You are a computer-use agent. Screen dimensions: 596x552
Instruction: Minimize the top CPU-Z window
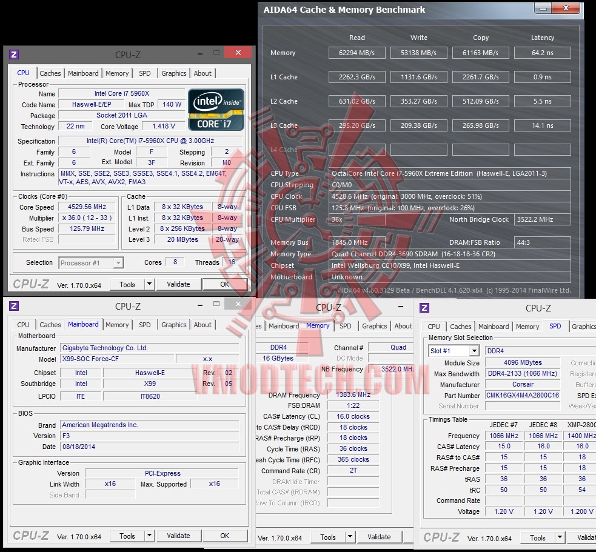200,54
